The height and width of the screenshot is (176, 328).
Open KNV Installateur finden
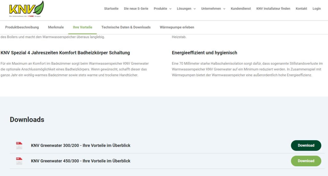tap(273, 8)
